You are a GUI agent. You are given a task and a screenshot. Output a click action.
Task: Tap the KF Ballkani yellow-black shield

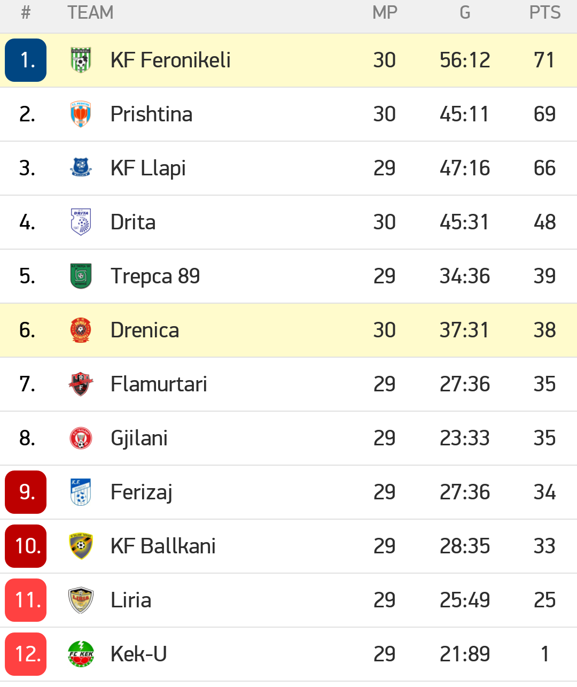[x=81, y=546]
